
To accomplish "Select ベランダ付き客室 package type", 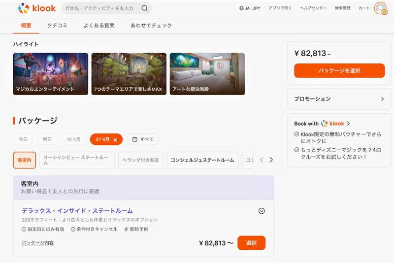I will pyautogui.click(x=140, y=160).
